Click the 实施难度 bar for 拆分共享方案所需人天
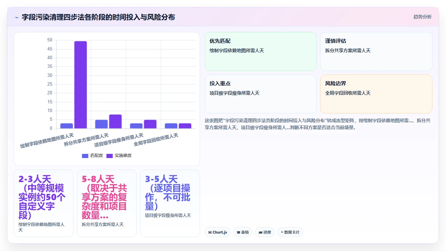Viewport: 446px width, 251px height. 115,121
